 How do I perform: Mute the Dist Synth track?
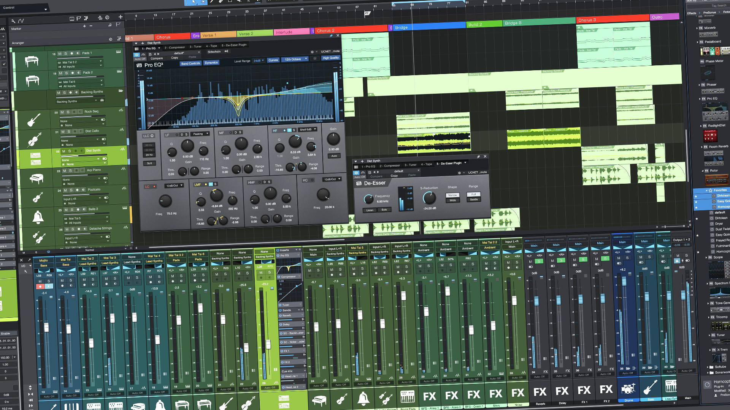click(63, 151)
